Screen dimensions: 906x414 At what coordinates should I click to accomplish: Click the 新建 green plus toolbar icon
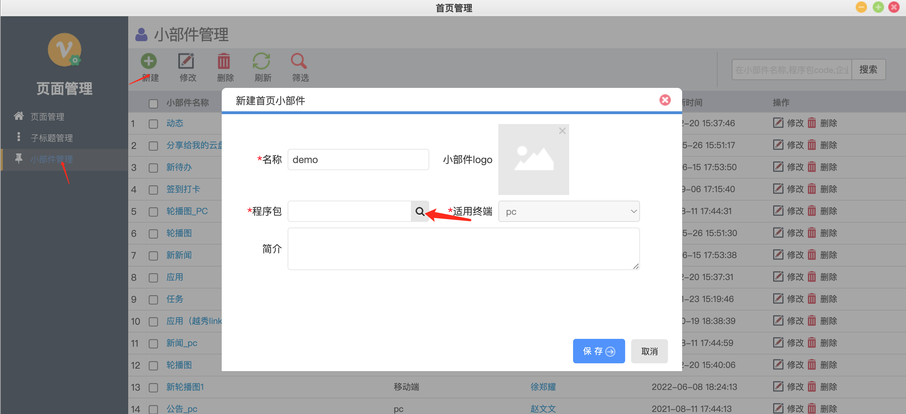tap(149, 61)
